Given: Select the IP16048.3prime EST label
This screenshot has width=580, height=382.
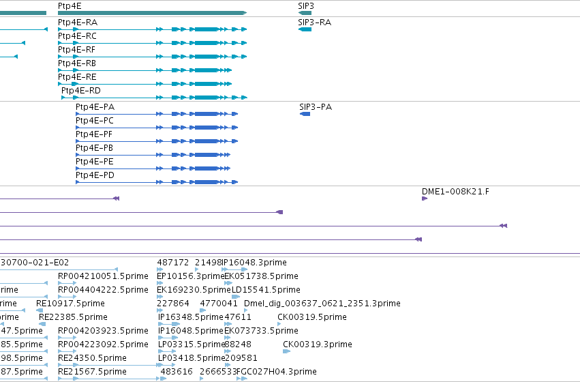Looking at the screenshot, I should coord(254,263).
